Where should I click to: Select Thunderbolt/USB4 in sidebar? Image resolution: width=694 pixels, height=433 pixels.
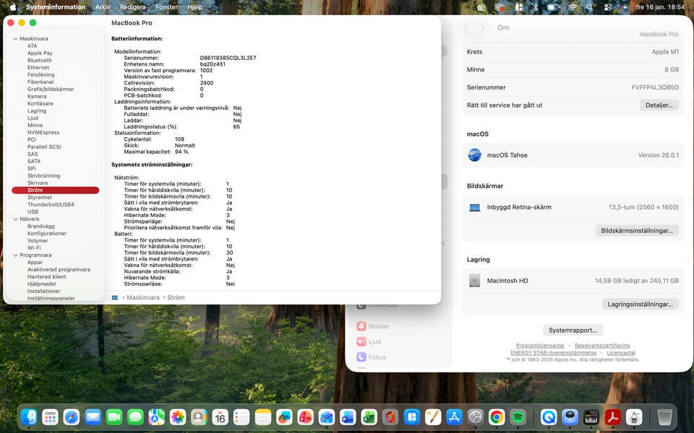tap(51, 204)
